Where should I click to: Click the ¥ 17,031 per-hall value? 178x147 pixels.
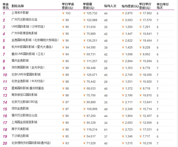click(146, 130)
